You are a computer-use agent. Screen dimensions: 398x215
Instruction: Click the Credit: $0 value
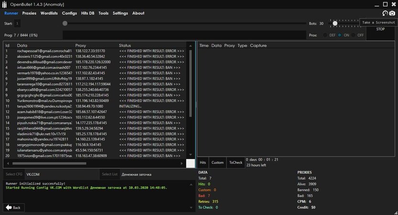point(306,207)
